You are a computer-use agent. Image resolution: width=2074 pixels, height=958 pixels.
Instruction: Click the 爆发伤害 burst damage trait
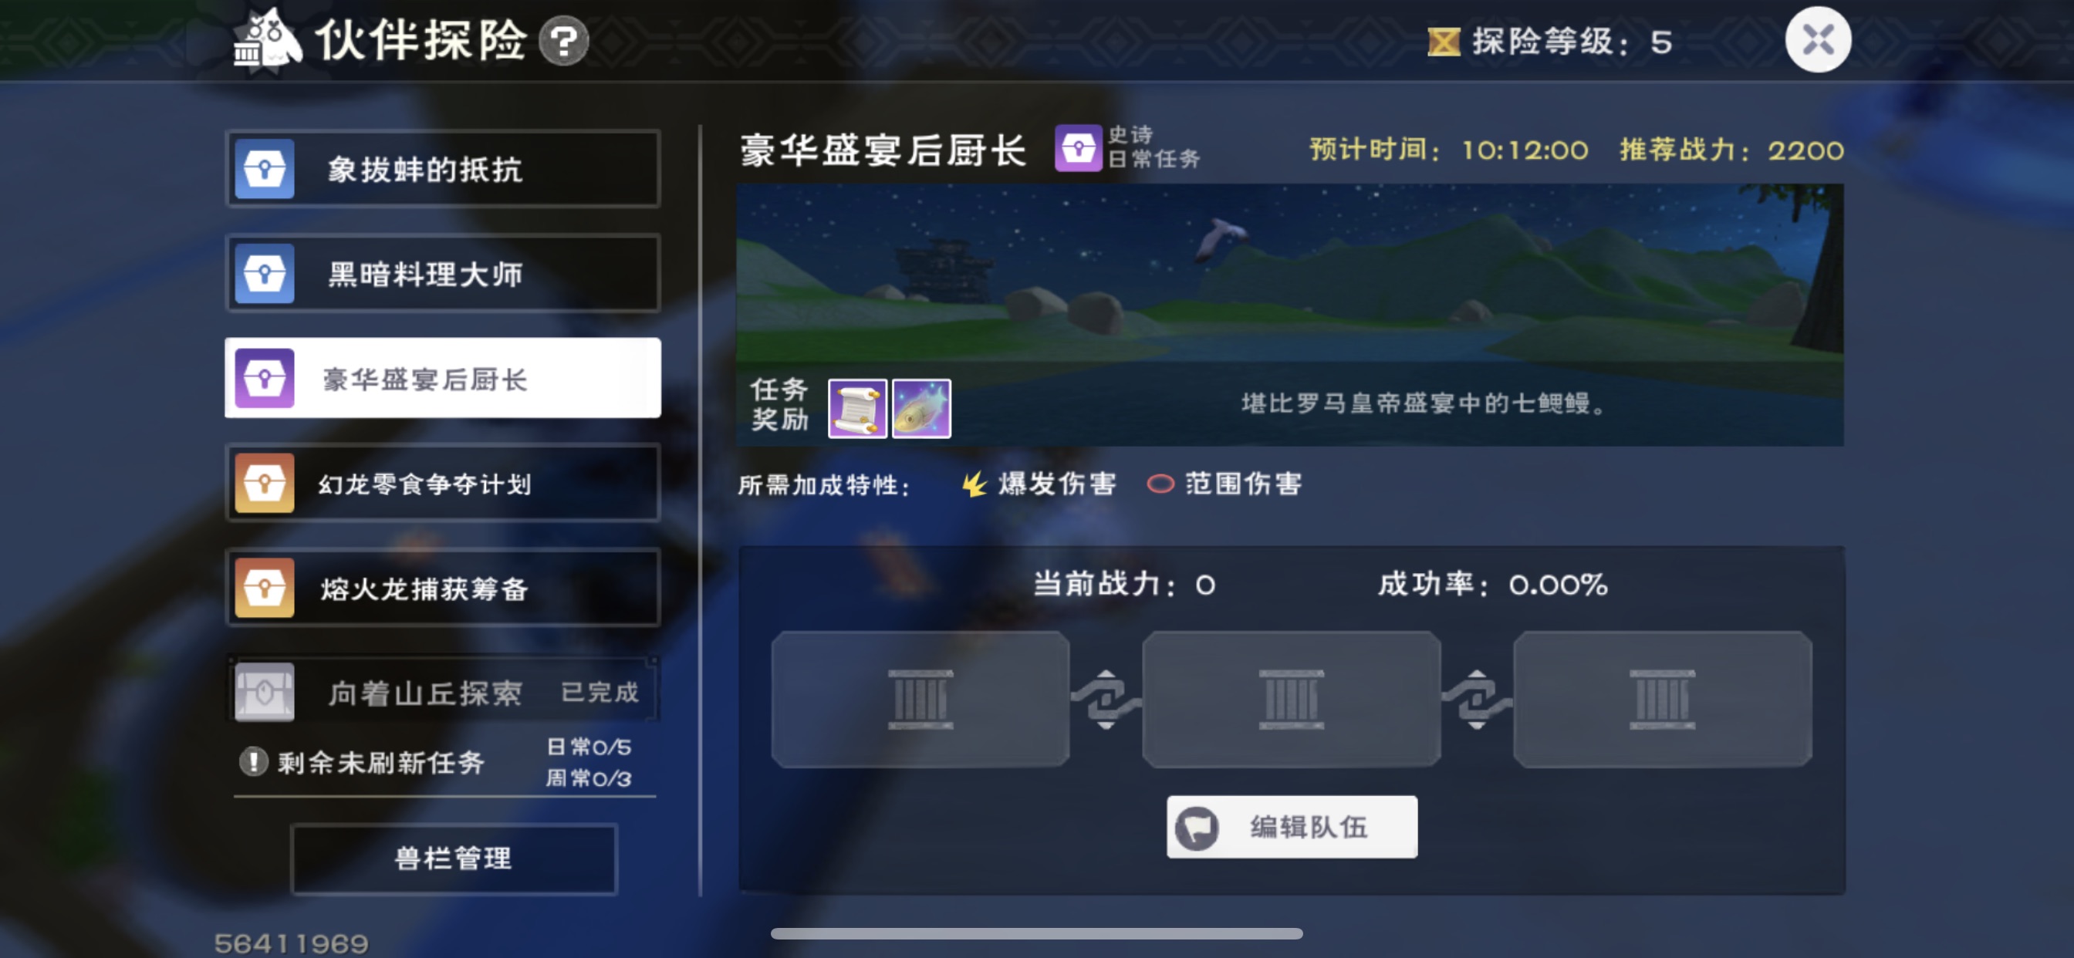(1039, 484)
